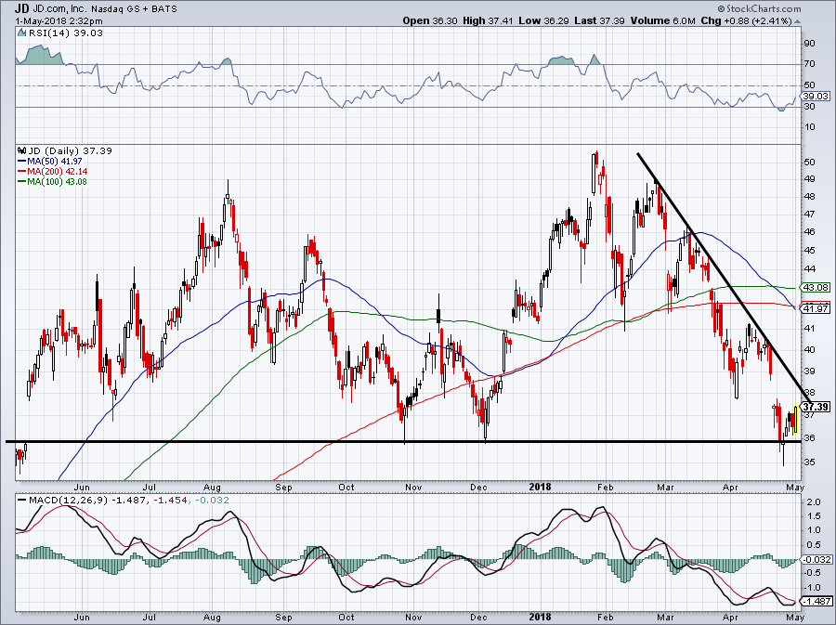Click the -0.032 histogram value in MACD legend
The height and width of the screenshot is (625, 836).
pos(212,501)
